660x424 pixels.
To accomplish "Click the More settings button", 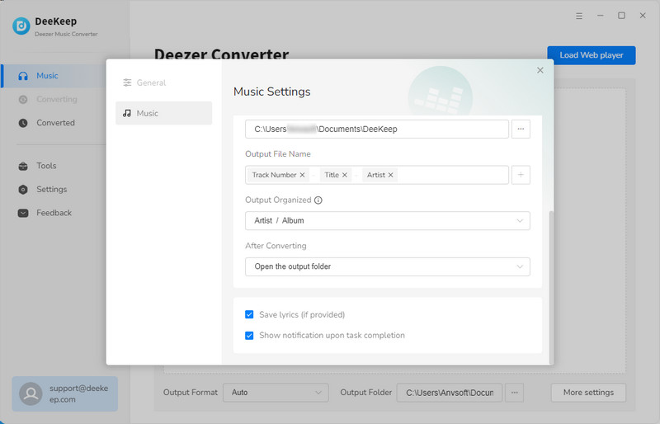I will click(x=588, y=393).
